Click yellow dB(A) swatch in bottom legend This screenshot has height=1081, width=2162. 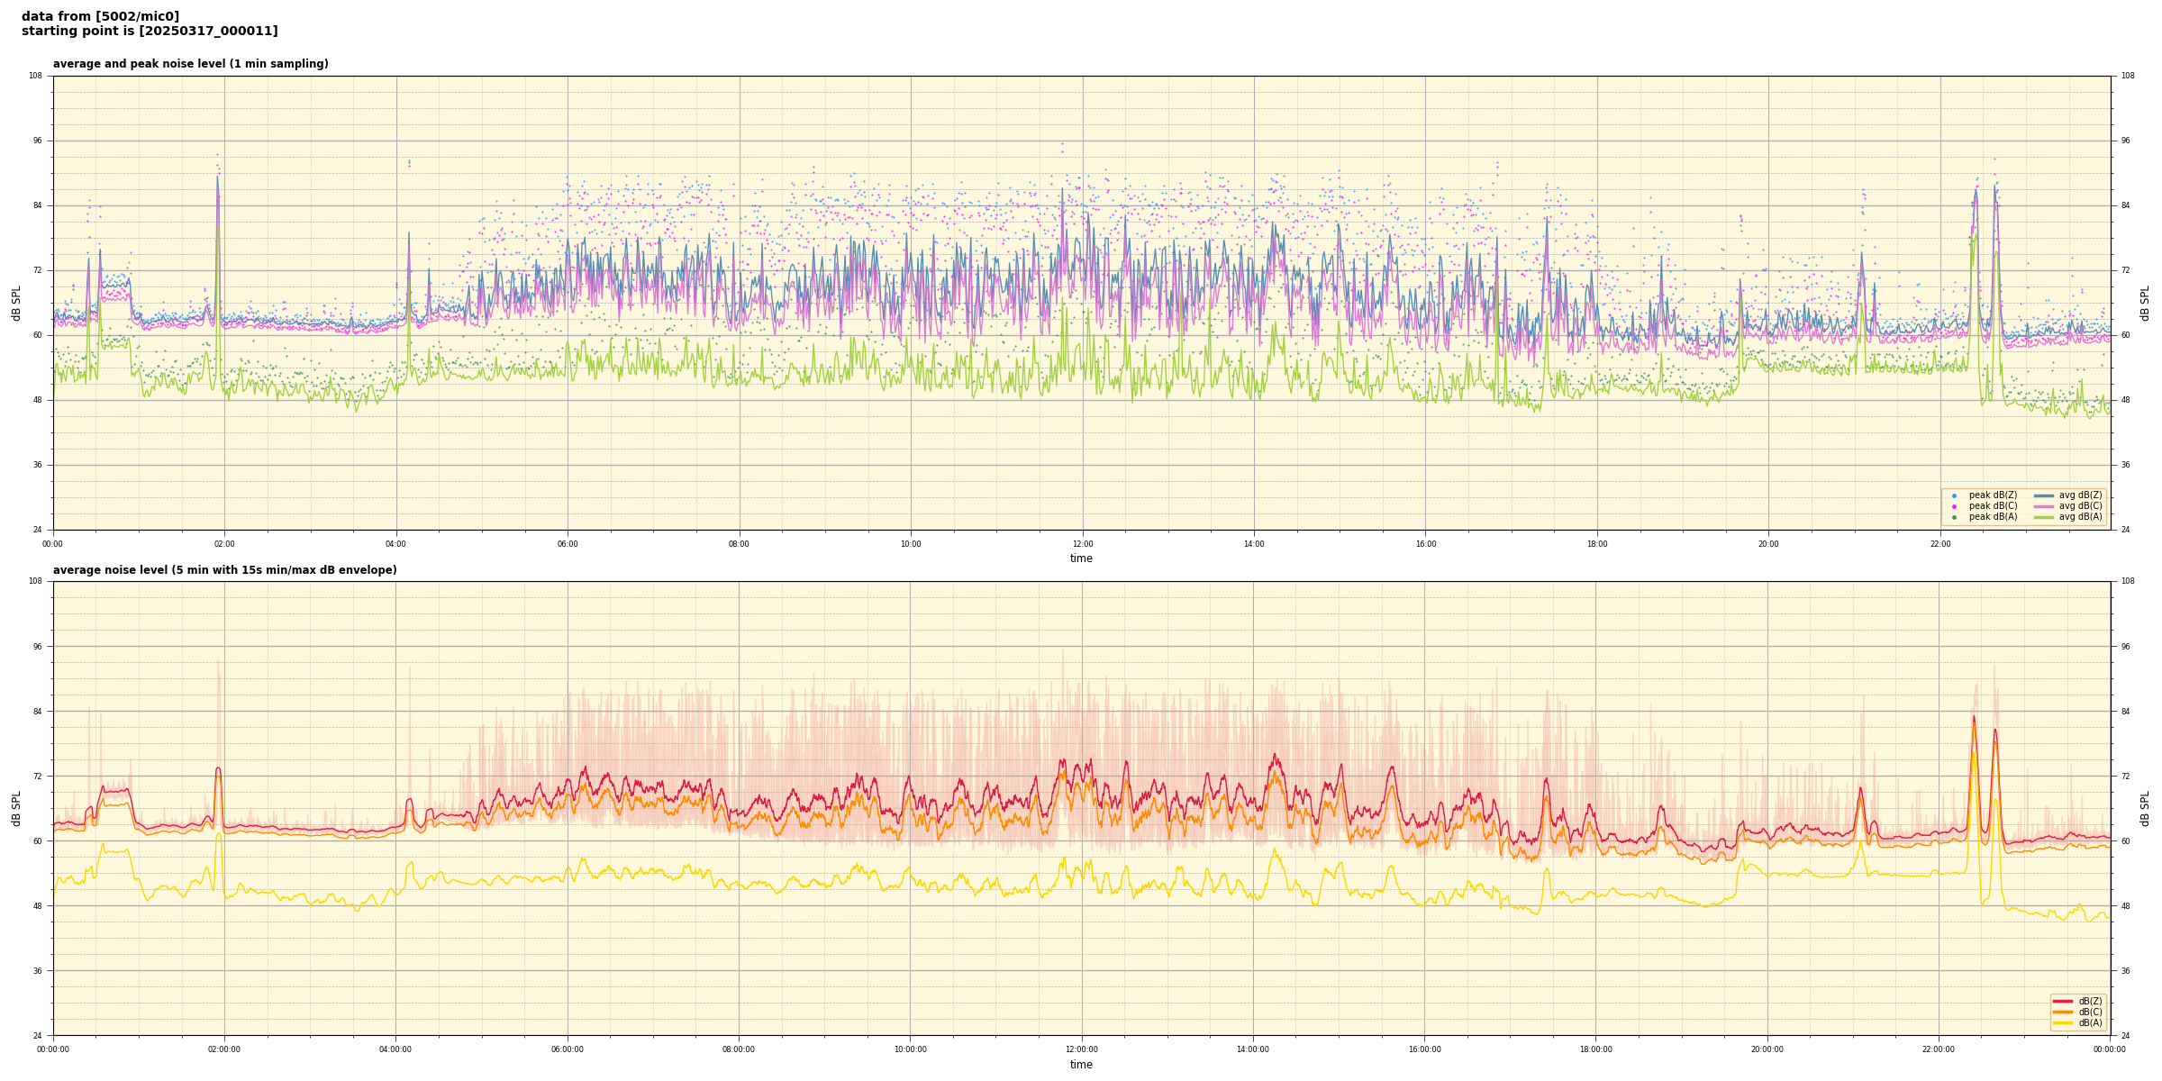[x=2062, y=1022]
